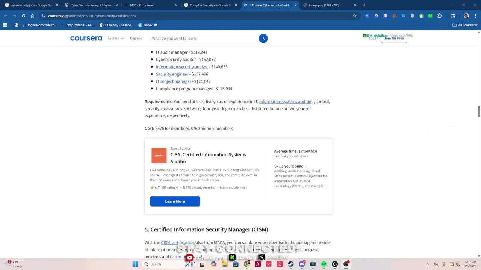This screenshot has height=270, width=481.
Task: Click the address bar URL
Action: [x=92, y=16]
